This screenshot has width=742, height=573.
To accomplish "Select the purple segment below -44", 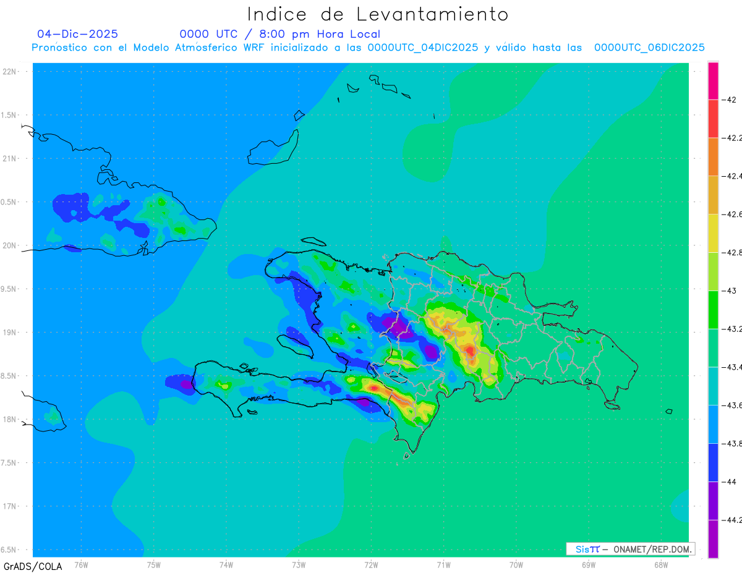I will [713, 501].
